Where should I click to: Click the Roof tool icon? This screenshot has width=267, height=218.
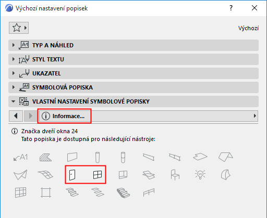[x=226, y=157]
